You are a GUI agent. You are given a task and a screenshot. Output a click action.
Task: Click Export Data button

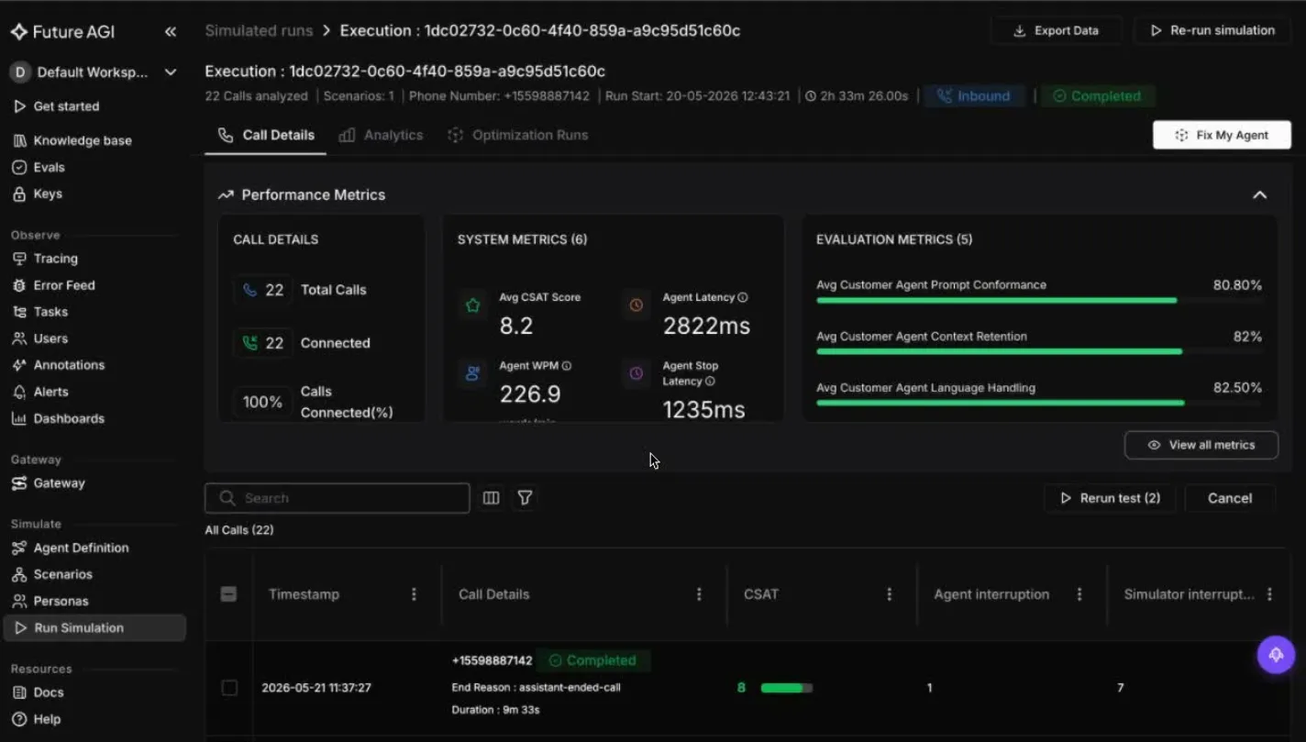pyautogui.click(x=1056, y=30)
